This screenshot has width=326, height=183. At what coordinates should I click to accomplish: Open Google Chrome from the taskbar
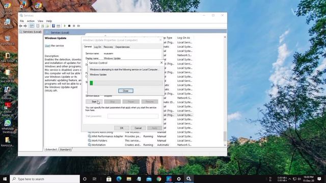(x=159, y=179)
